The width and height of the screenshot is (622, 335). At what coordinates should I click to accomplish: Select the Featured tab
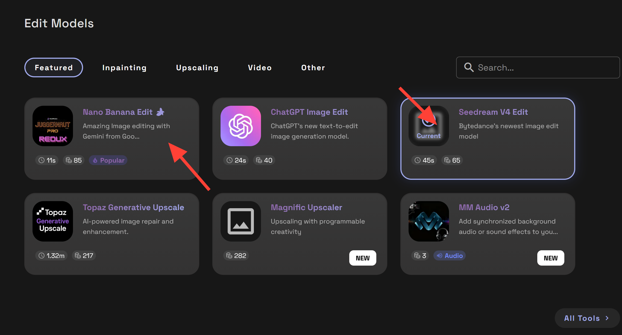pos(54,67)
